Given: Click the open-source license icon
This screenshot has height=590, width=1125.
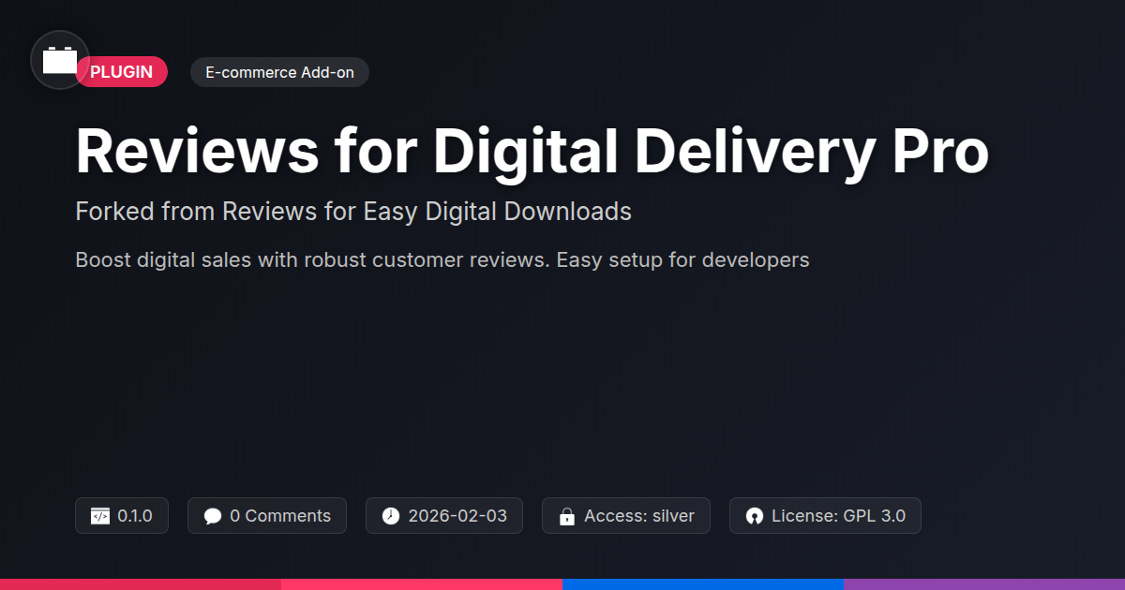Looking at the screenshot, I should [755, 516].
